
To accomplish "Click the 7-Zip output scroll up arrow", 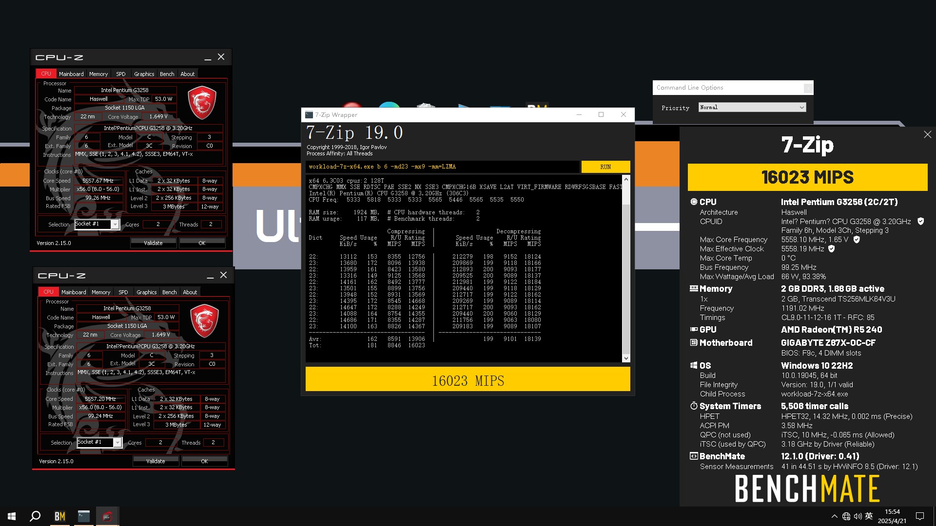I will click(626, 180).
